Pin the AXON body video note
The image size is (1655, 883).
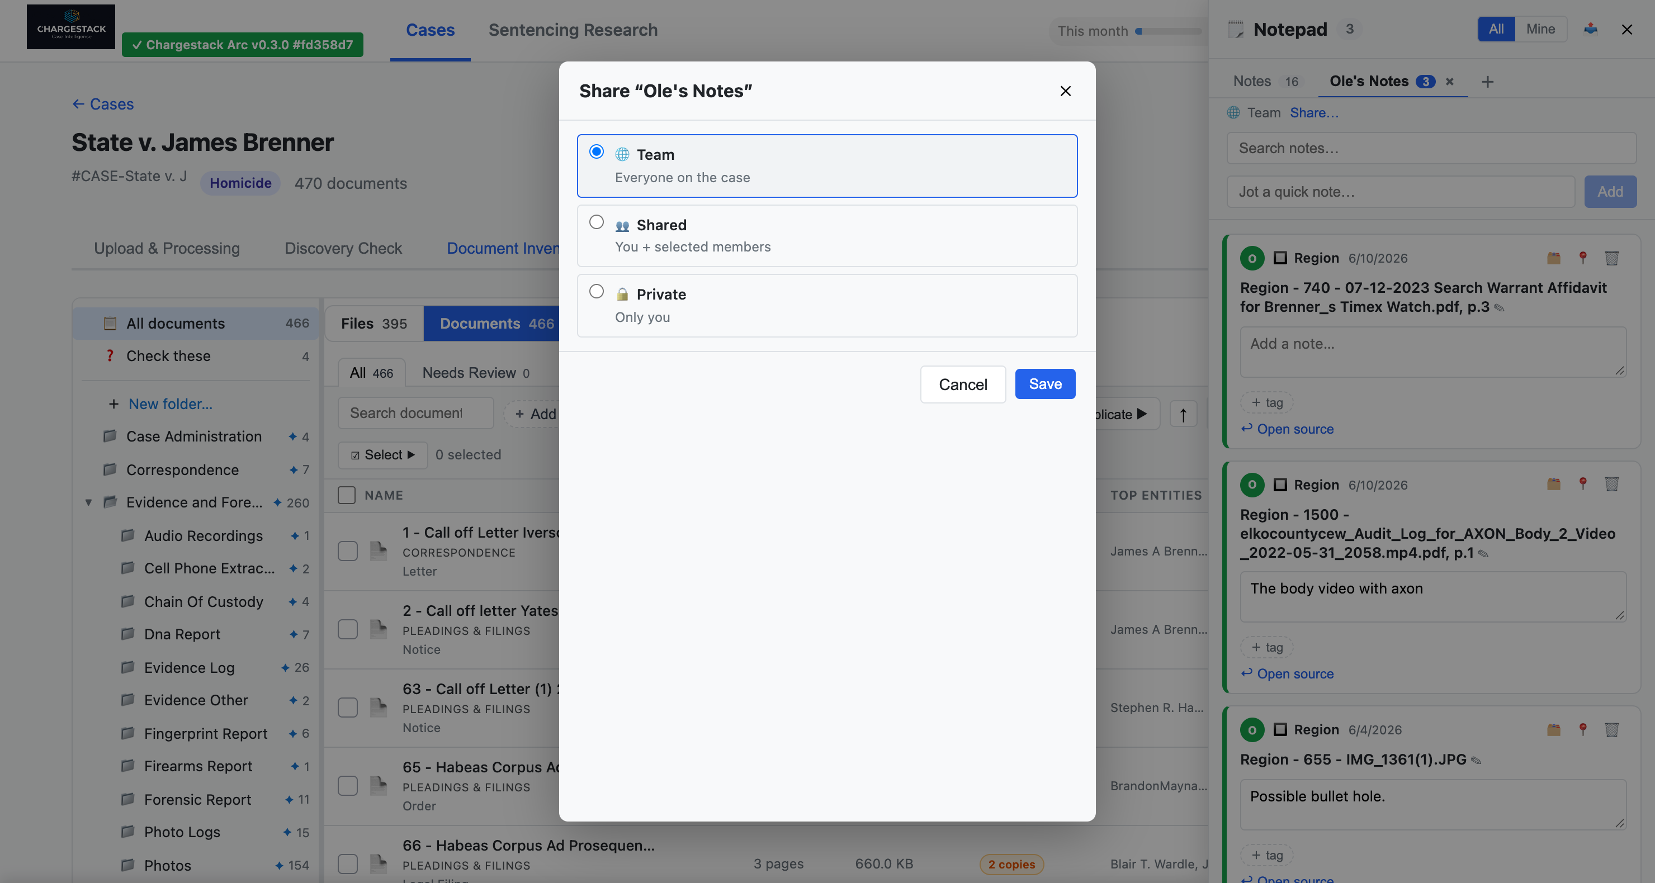coord(1582,484)
